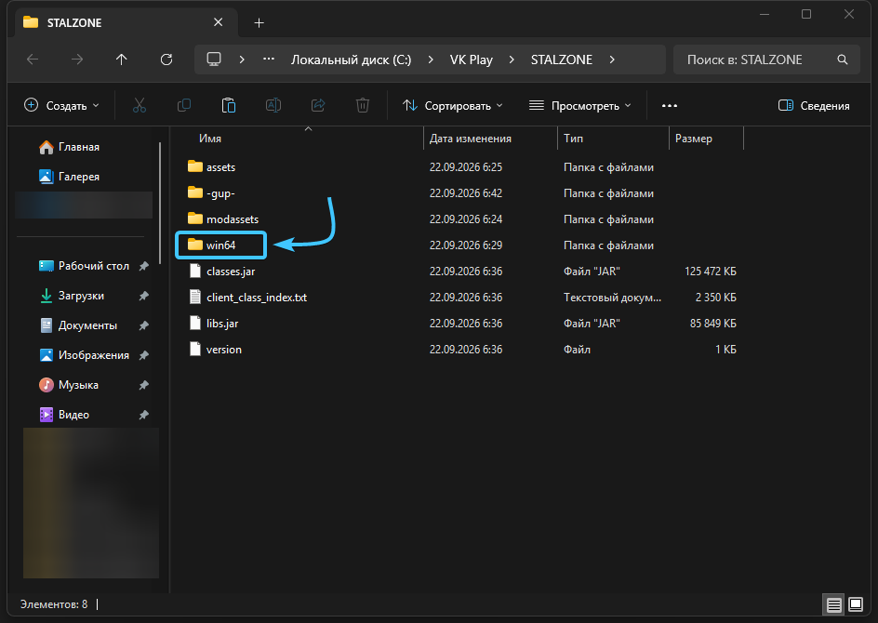The height and width of the screenshot is (623, 878).
Task: Click the Forward navigation arrow
Action: point(76,60)
